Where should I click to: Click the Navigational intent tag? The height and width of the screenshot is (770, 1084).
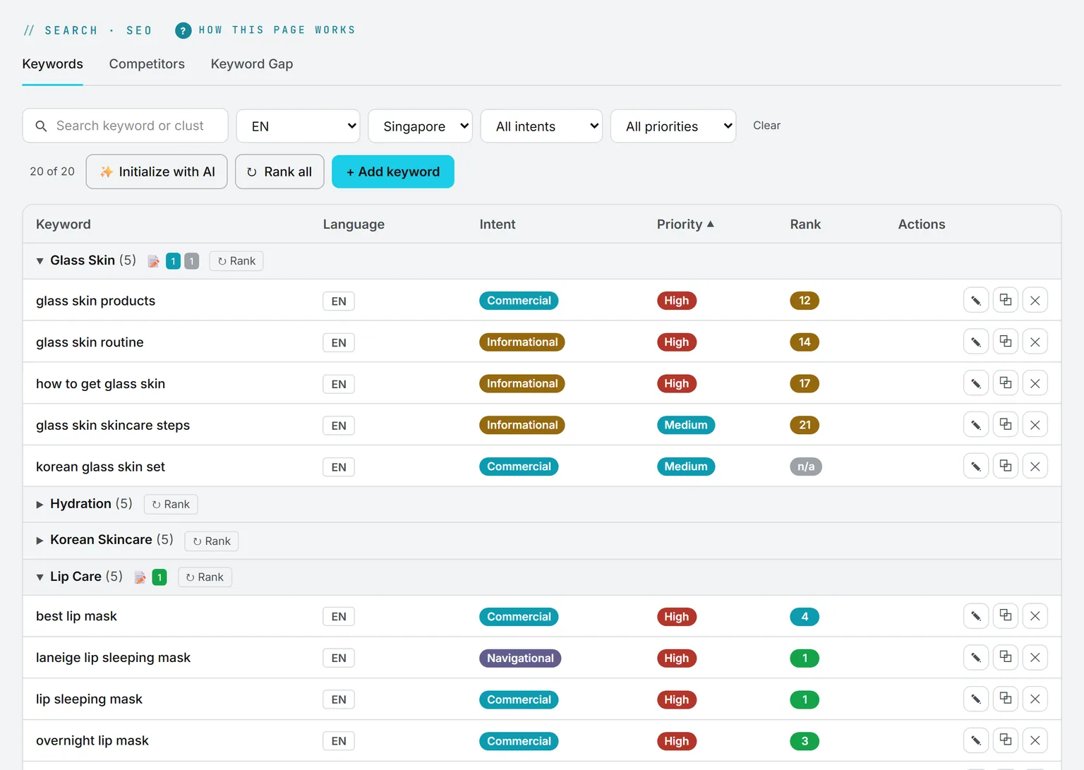tap(520, 658)
